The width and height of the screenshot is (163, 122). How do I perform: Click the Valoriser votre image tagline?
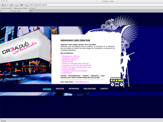click(x=79, y=45)
